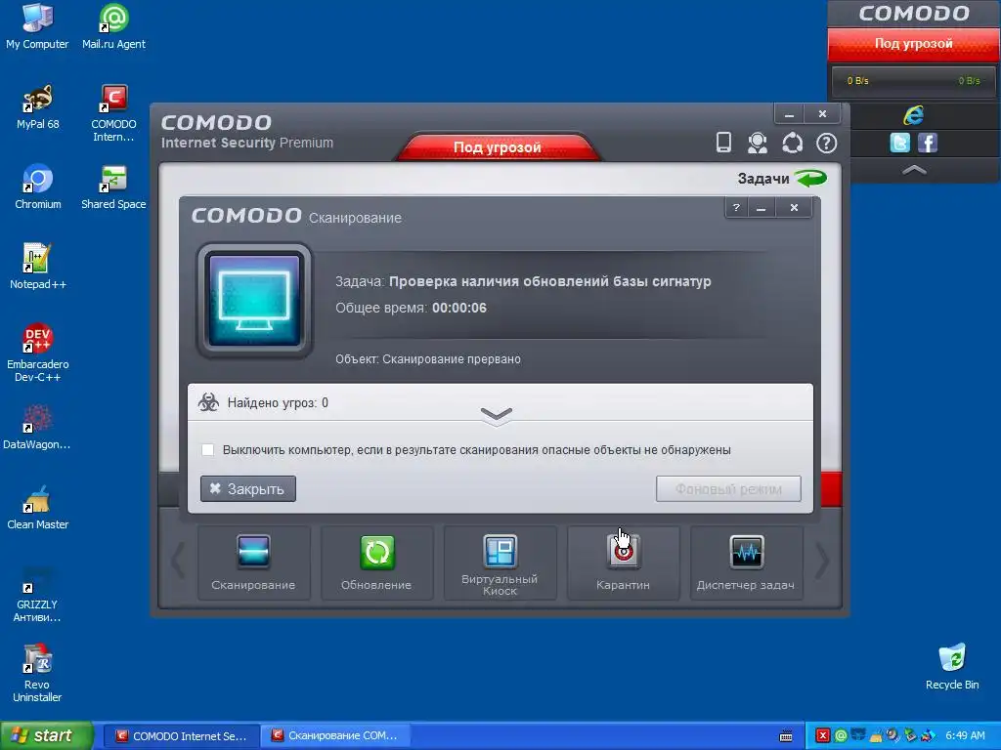Click the Фоновый режим button
This screenshot has width=1001, height=750.
click(728, 489)
